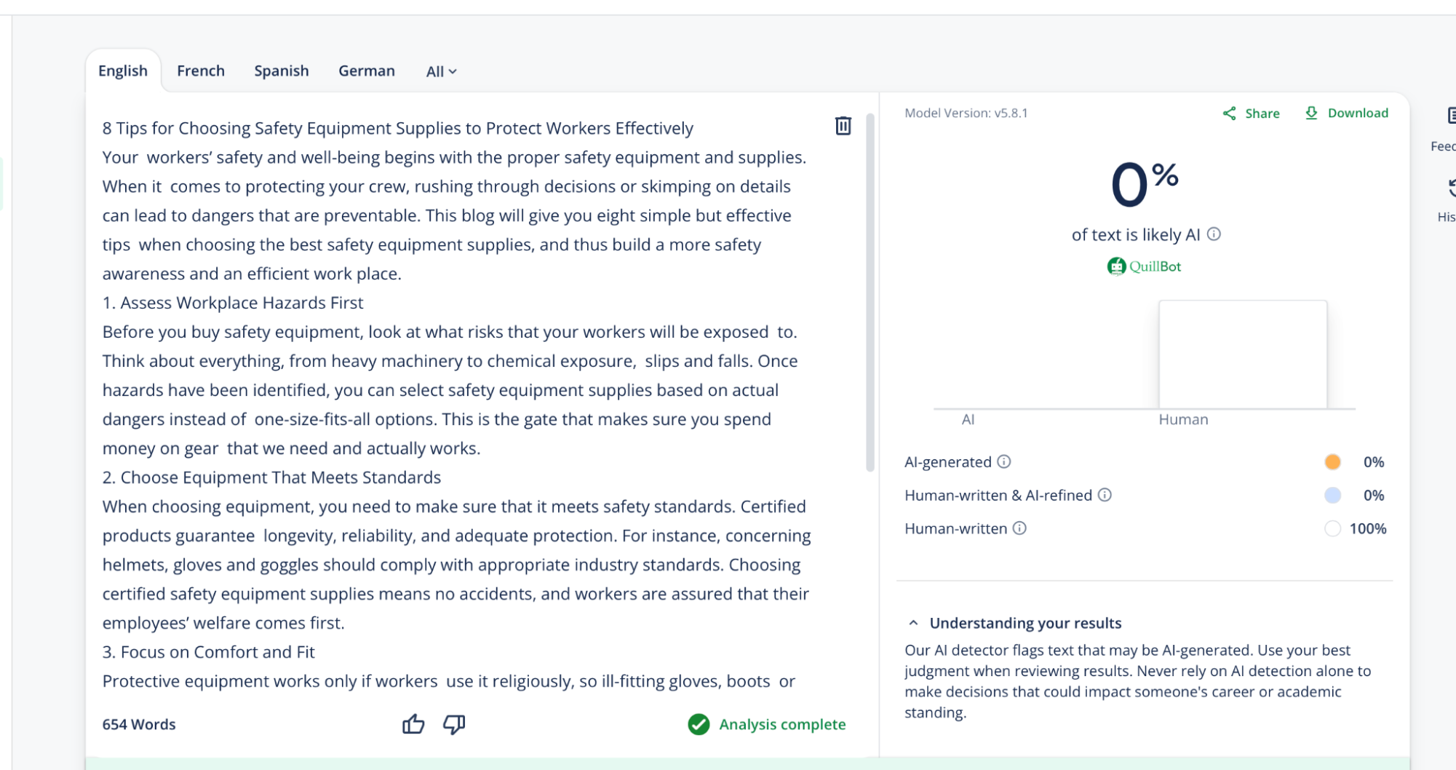
Task: Click the info icon beside 'of text is likely AI'
Action: click(1214, 234)
